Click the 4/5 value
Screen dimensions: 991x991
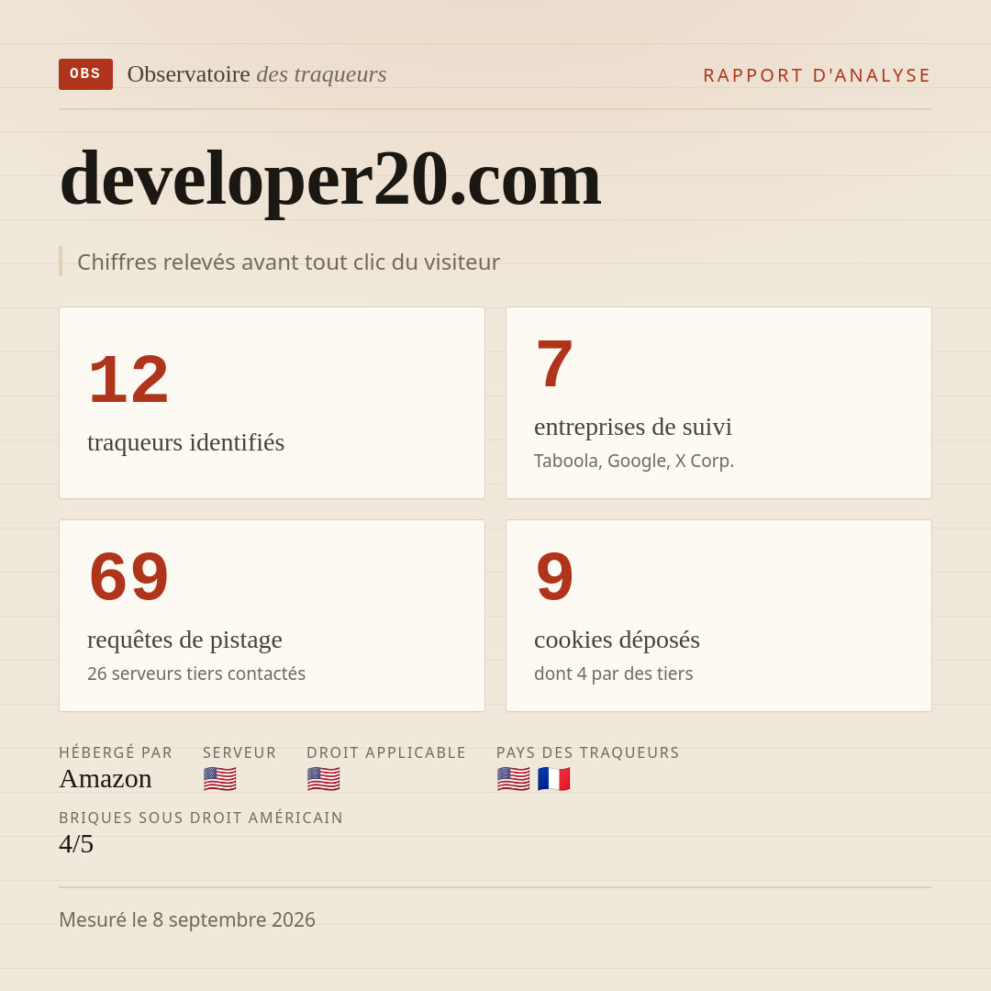pos(76,844)
